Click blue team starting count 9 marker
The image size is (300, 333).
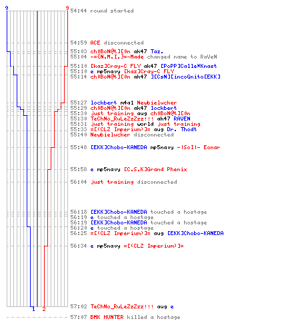point(7,8)
